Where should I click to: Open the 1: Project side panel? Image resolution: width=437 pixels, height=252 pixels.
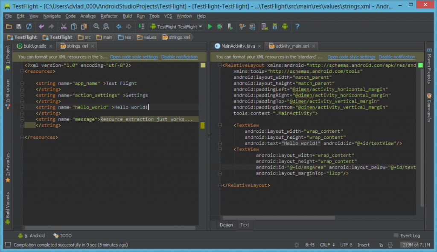8,58
